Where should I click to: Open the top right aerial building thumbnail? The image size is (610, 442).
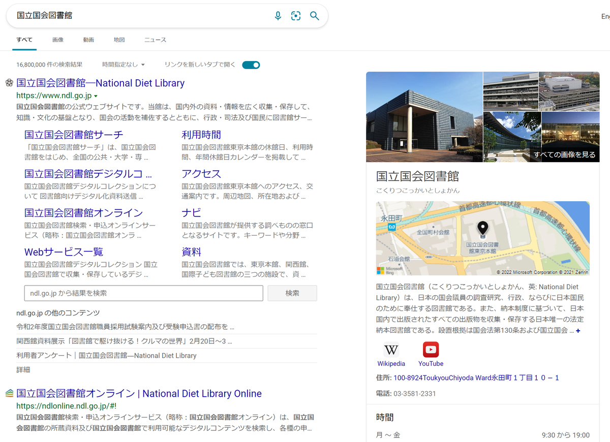[569, 91]
